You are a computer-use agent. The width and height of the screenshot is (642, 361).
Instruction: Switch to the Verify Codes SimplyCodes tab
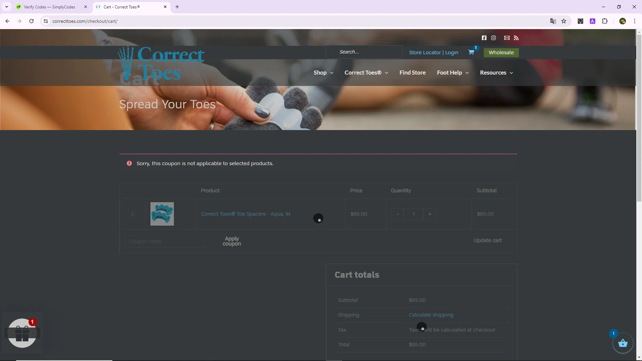49,7
